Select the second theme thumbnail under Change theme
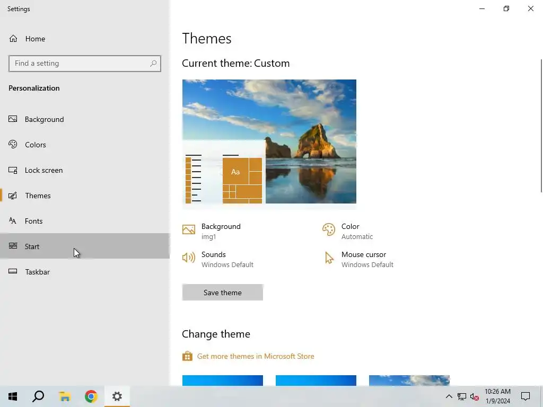Screen dimensions: 543x407 pos(316,381)
